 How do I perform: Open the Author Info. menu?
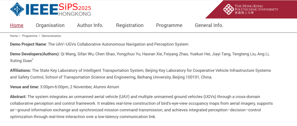coord(90,25)
